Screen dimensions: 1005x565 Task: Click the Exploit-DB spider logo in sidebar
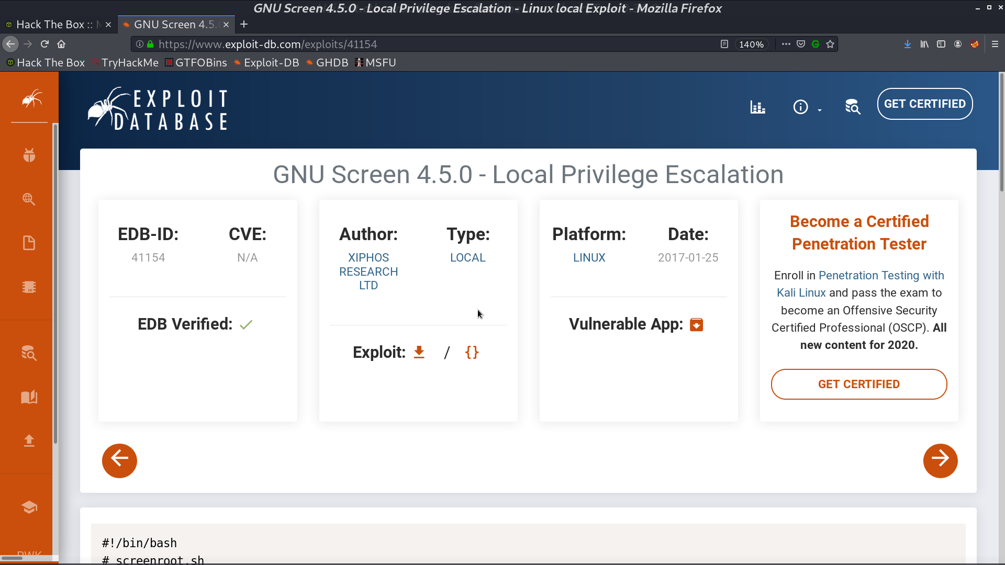[32, 98]
